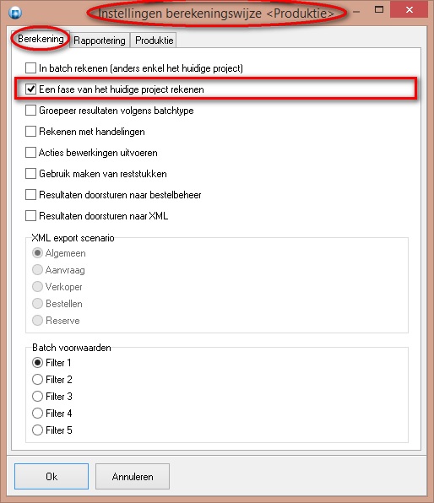Switch to the Rapportering tab
434x503 pixels.
click(100, 41)
